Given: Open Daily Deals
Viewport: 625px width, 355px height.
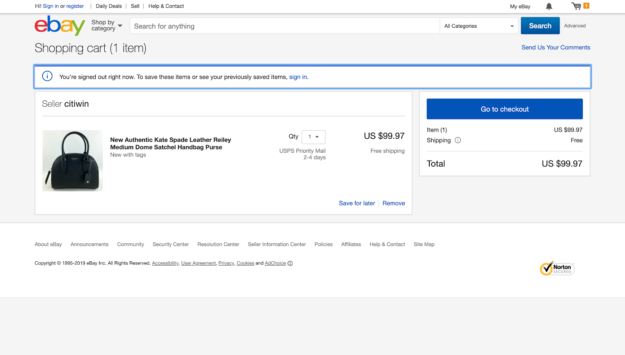Looking at the screenshot, I should click(x=109, y=6).
